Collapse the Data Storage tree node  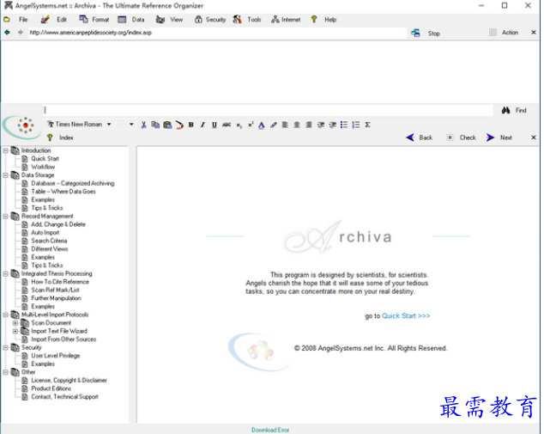click(x=5, y=175)
